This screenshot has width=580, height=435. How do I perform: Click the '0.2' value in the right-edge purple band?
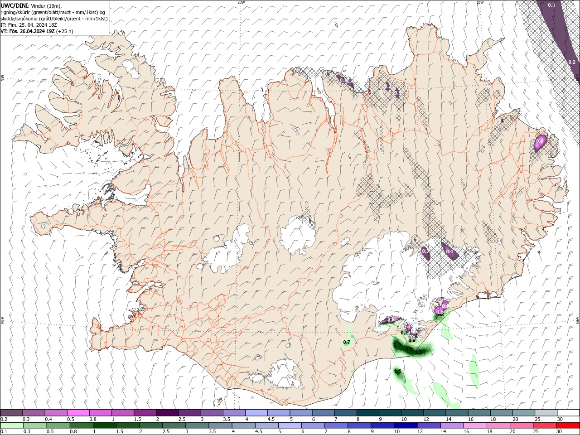(572, 62)
